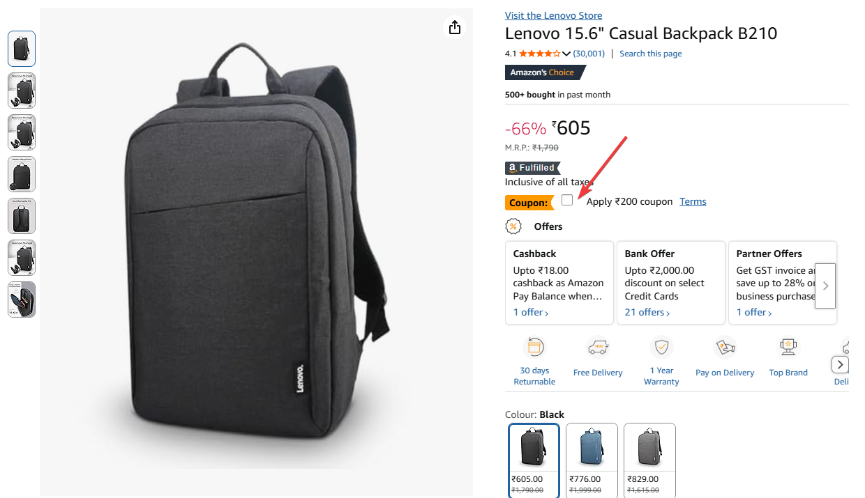
Task: Click the Pay on Delivery icon
Action: [x=725, y=346]
